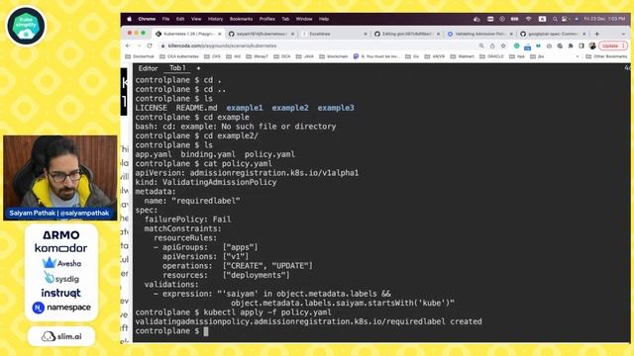The image size is (634, 356).
Task: Open a new browser tab
Action: (x=597, y=34)
